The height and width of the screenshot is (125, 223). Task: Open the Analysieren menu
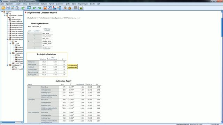60,4
